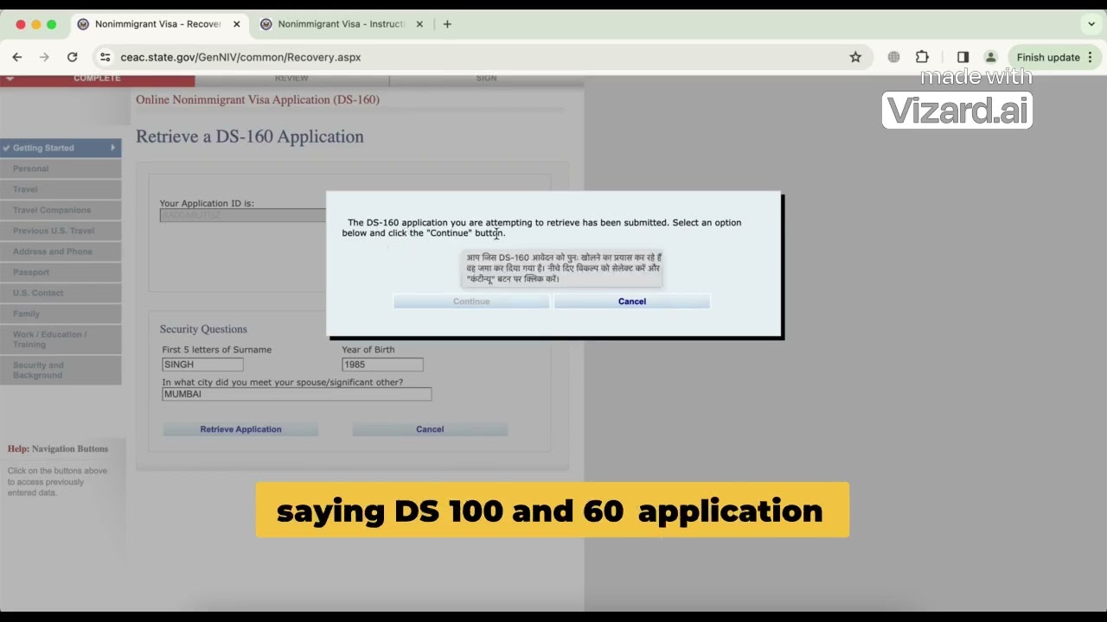Open the Previous U.S. Travel section
This screenshot has height=622, width=1107.
tap(61, 231)
